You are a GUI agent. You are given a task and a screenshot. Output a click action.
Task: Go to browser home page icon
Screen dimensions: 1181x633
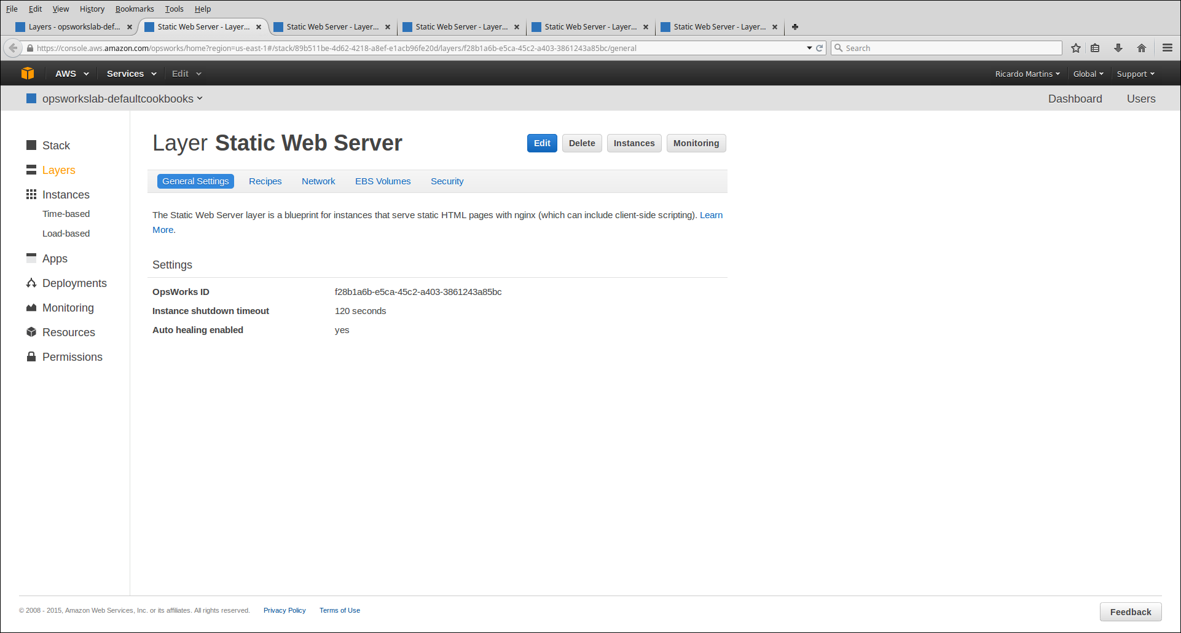coord(1142,48)
